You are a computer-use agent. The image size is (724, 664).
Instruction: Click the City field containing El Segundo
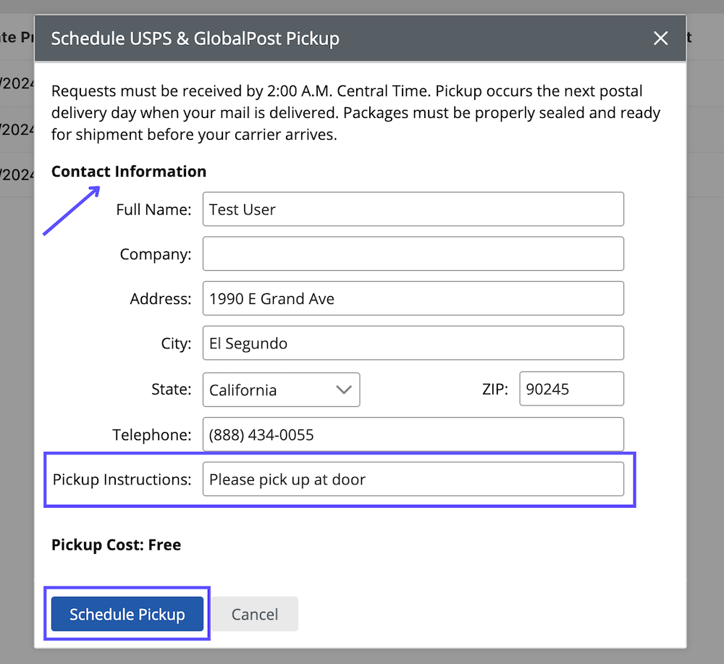[x=413, y=342]
